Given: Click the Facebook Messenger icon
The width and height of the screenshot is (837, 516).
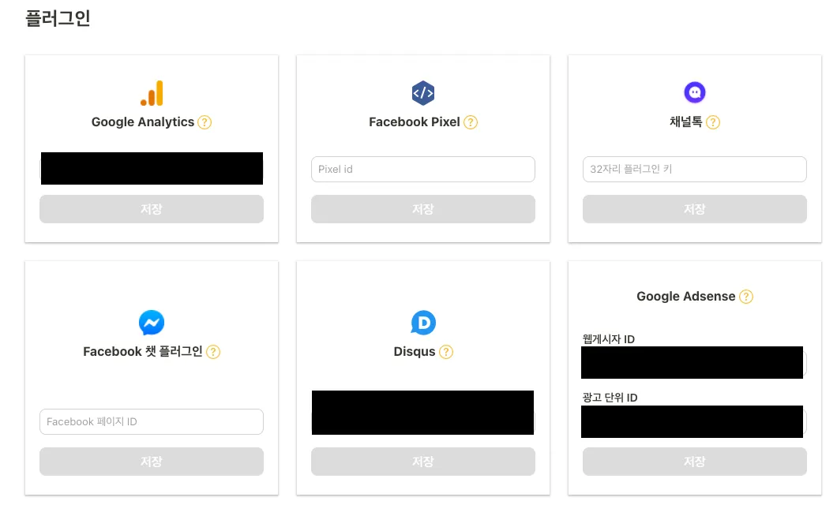Looking at the screenshot, I should pos(152,322).
